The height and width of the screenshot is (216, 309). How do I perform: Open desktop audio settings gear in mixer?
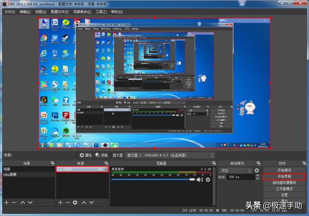(208, 179)
